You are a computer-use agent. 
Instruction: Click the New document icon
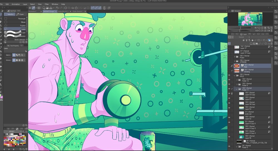44,8
